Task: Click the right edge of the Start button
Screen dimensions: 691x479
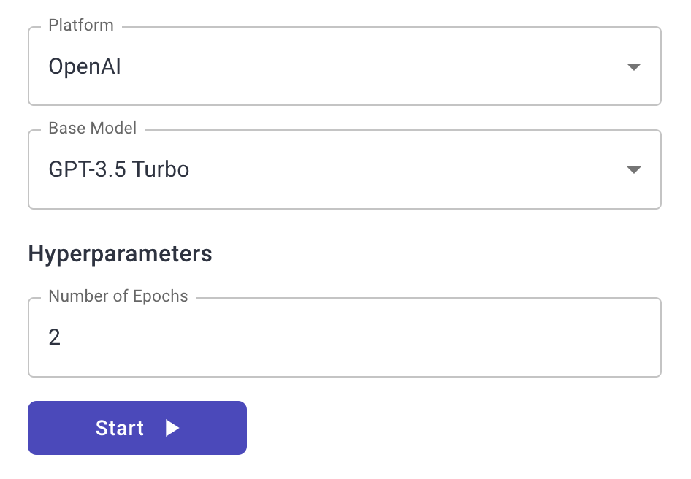Action: click(x=240, y=428)
